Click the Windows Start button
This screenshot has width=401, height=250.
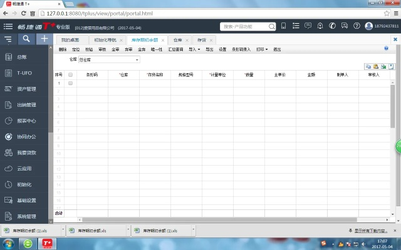click(8, 244)
